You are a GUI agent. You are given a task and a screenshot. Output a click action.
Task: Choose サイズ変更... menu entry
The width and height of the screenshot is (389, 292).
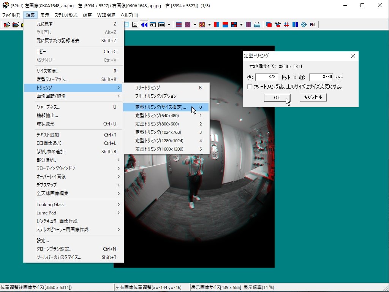74,71
